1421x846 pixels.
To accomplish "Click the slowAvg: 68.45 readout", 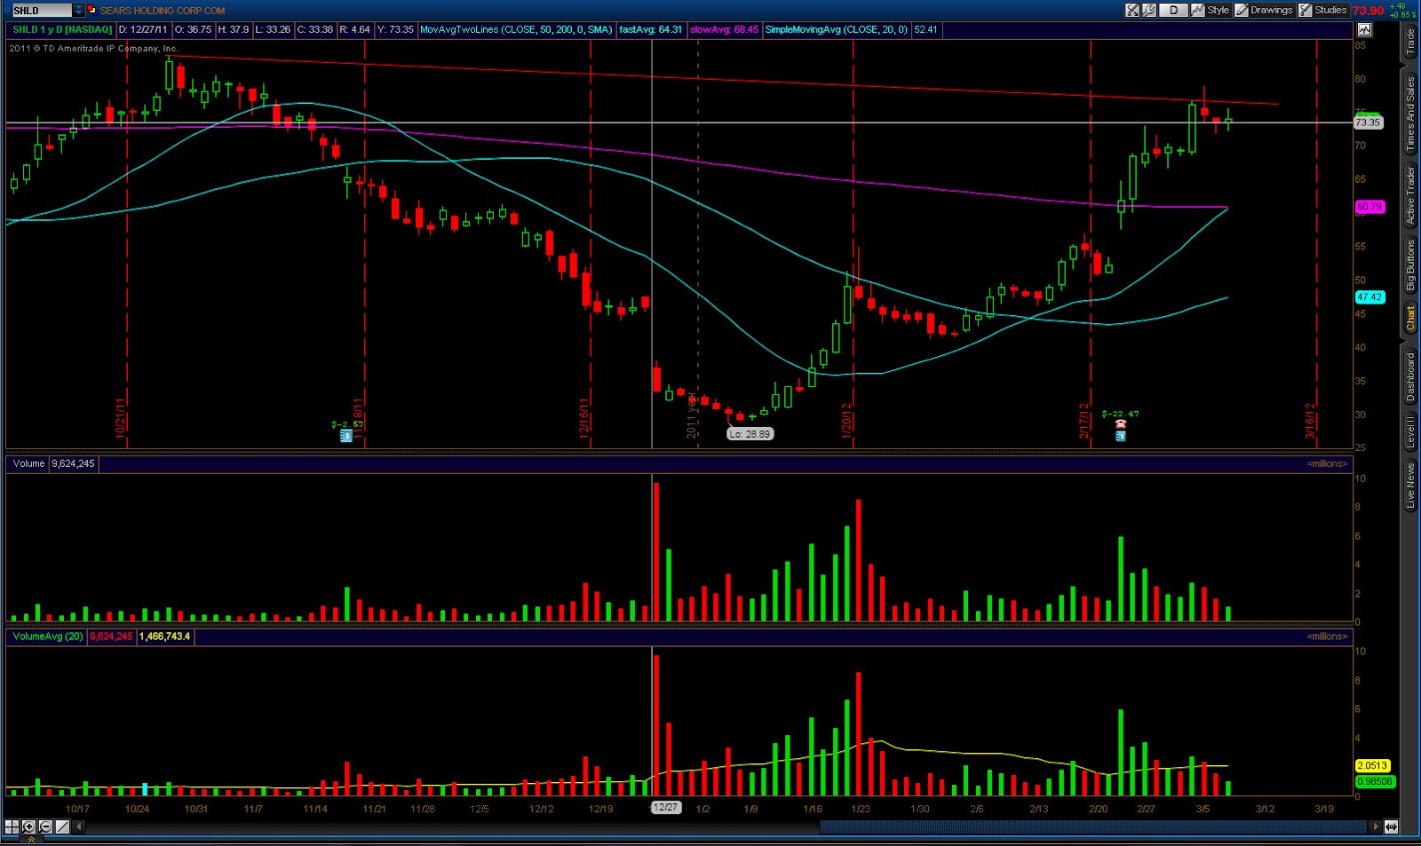I will click(x=724, y=29).
